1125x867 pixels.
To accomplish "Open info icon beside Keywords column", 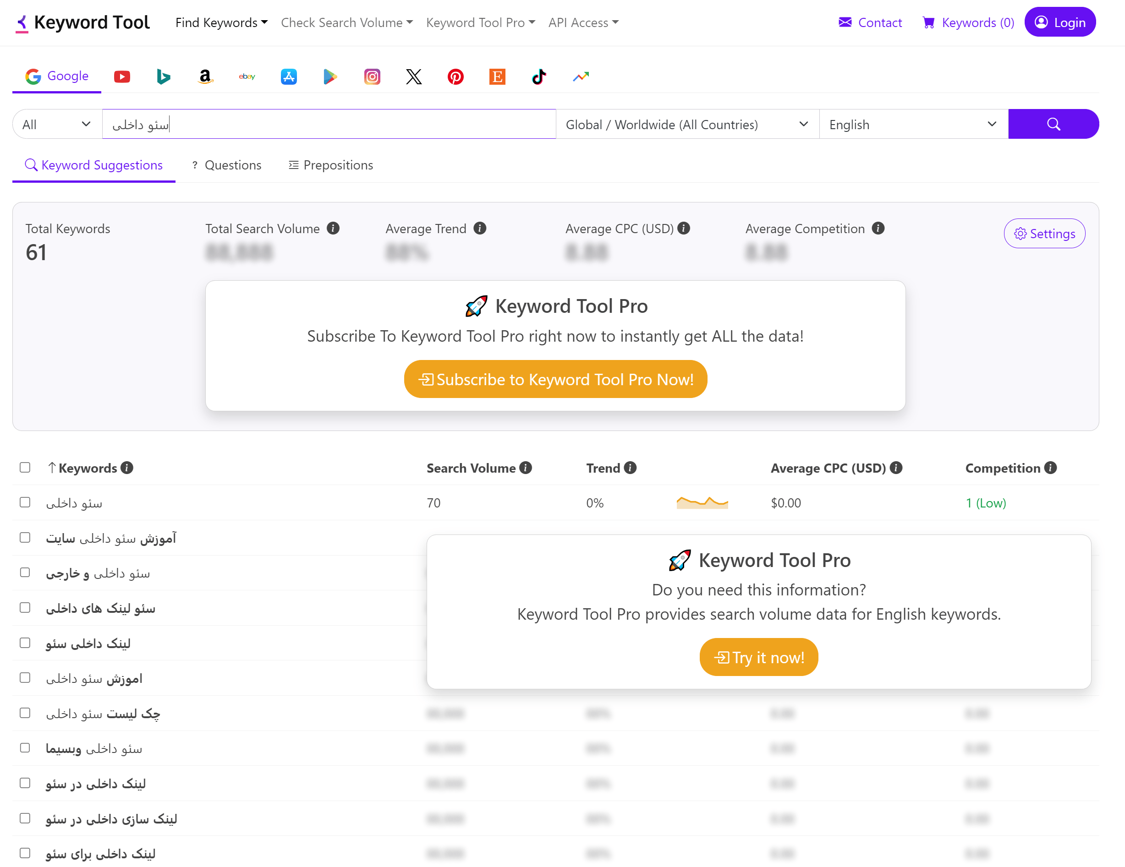I will click(127, 468).
